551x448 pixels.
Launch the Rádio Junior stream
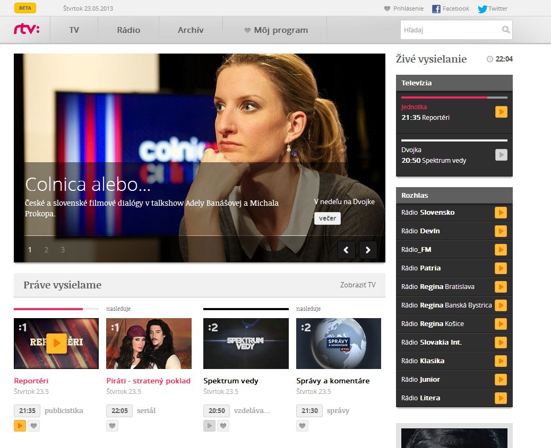click(501, 379)
